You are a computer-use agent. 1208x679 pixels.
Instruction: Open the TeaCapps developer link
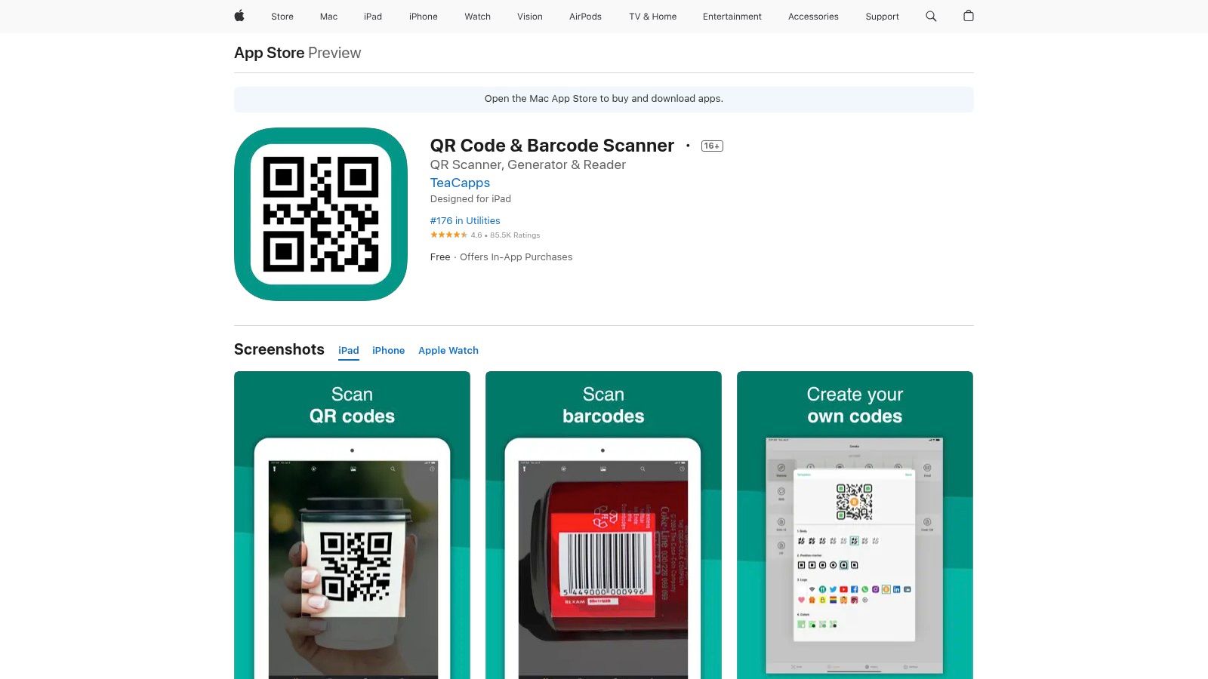pos(459,183)
